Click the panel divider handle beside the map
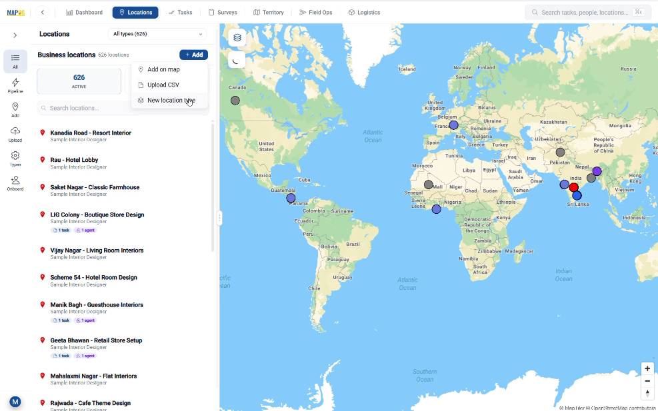 coord(219,218)
